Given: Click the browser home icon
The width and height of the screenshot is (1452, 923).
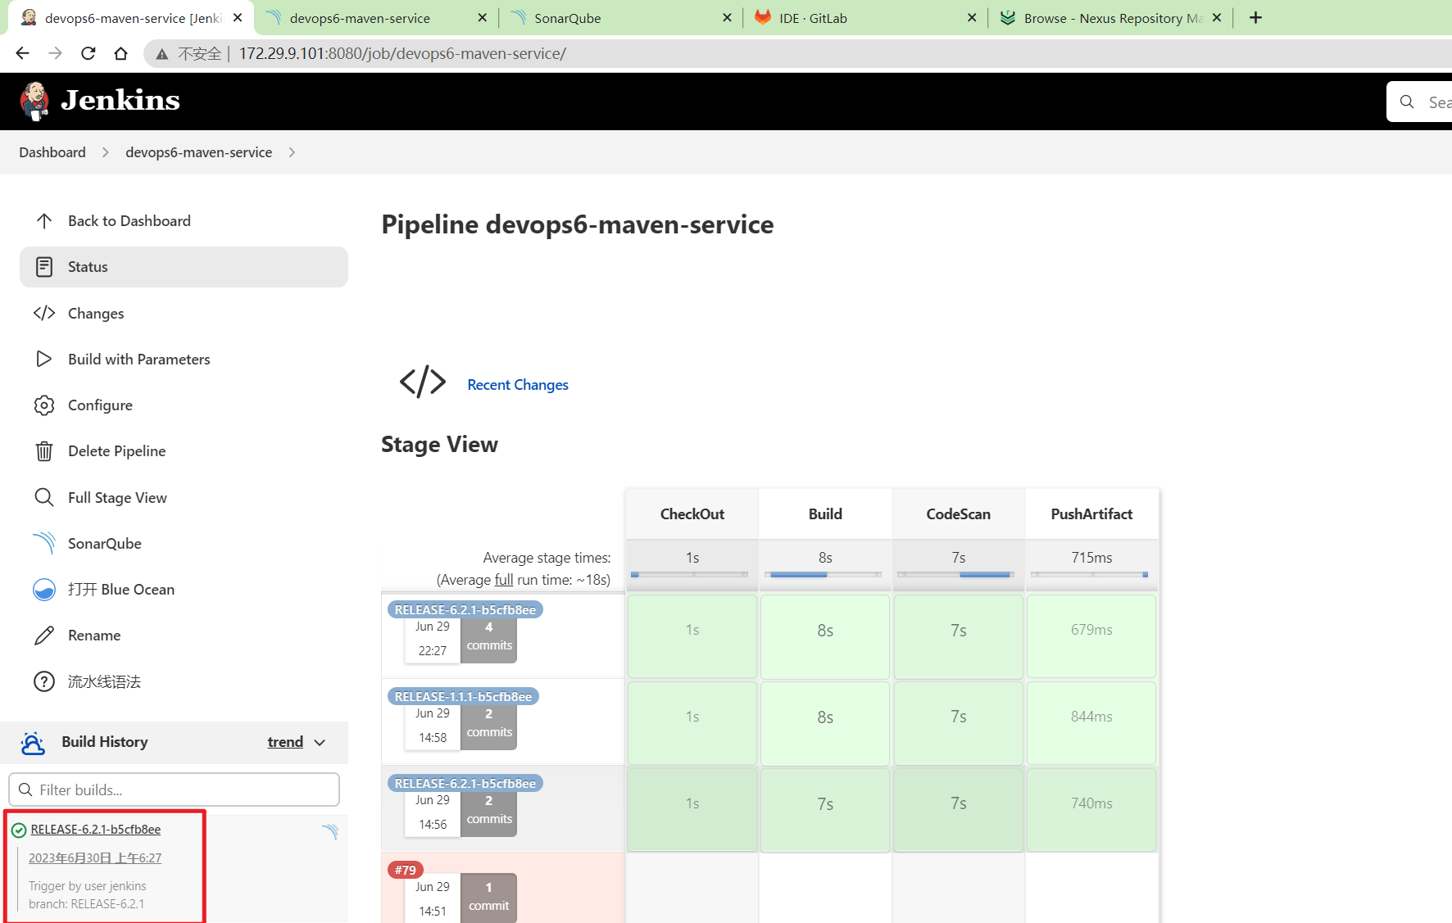Looking at the screenshot, I should pos(120,53).
